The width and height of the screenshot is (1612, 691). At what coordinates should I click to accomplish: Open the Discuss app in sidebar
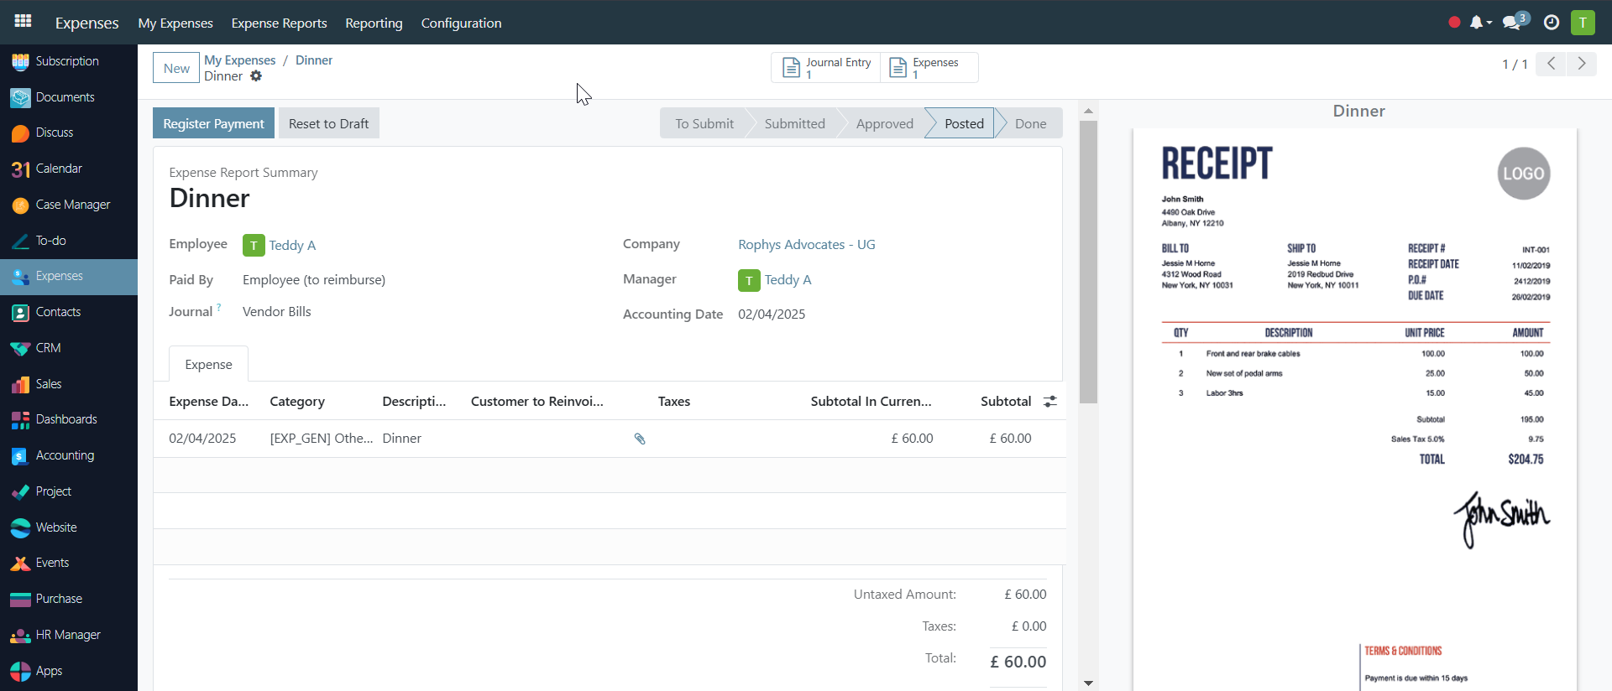coord(69,132)
